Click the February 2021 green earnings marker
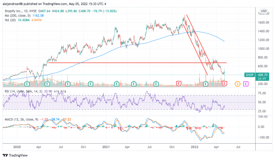The image size is (275, 160). coord(117,84)
